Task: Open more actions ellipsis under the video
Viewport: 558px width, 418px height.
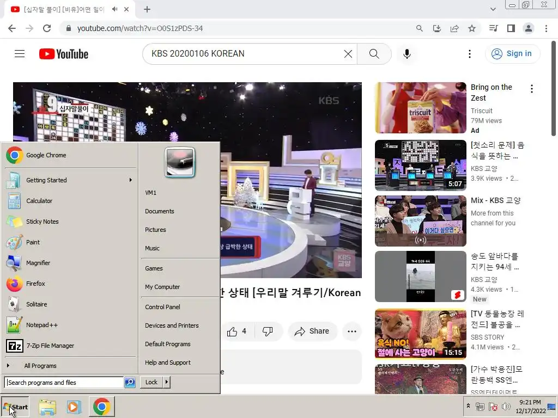Action: 352,331
